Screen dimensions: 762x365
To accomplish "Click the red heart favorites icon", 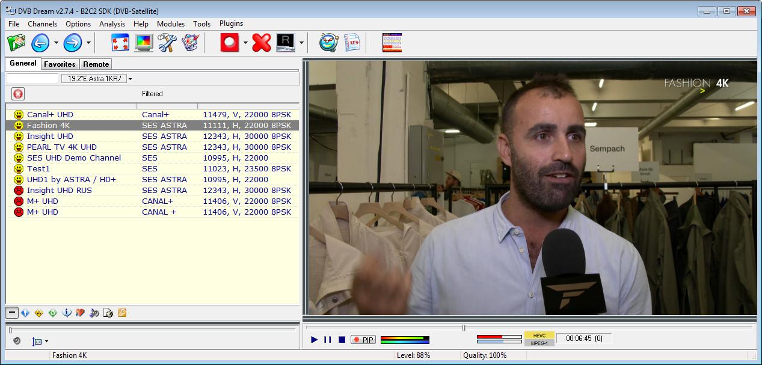I will 80,313.
